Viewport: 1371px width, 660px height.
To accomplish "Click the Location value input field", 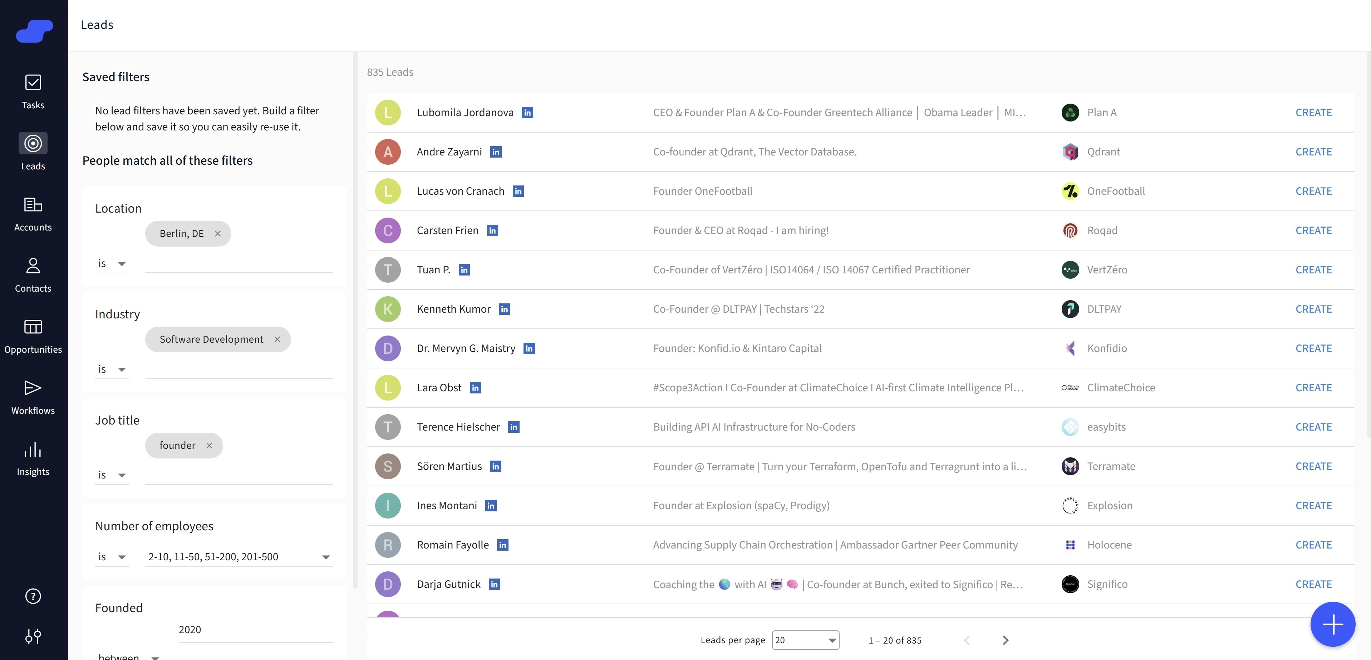I will coord(239,264).
